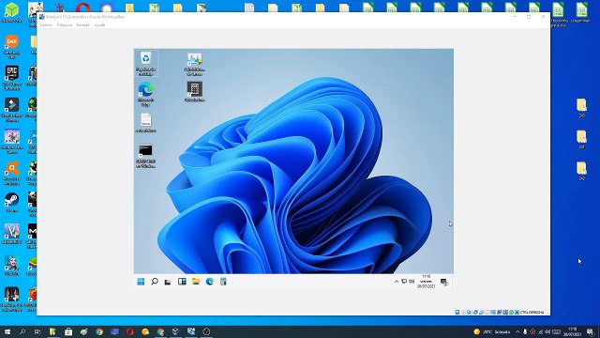Select the text document icon on guest desktop

coord(146,123)
